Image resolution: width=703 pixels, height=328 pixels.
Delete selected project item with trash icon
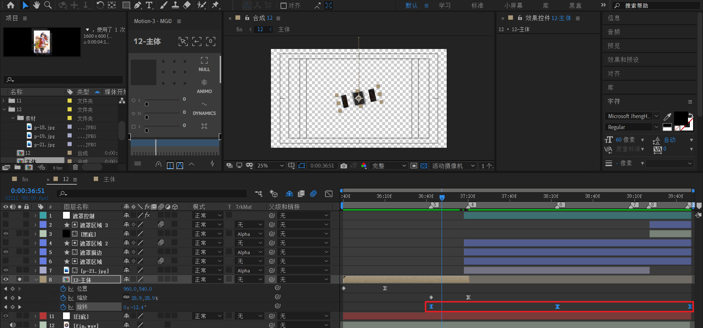(x=75, y=167)
